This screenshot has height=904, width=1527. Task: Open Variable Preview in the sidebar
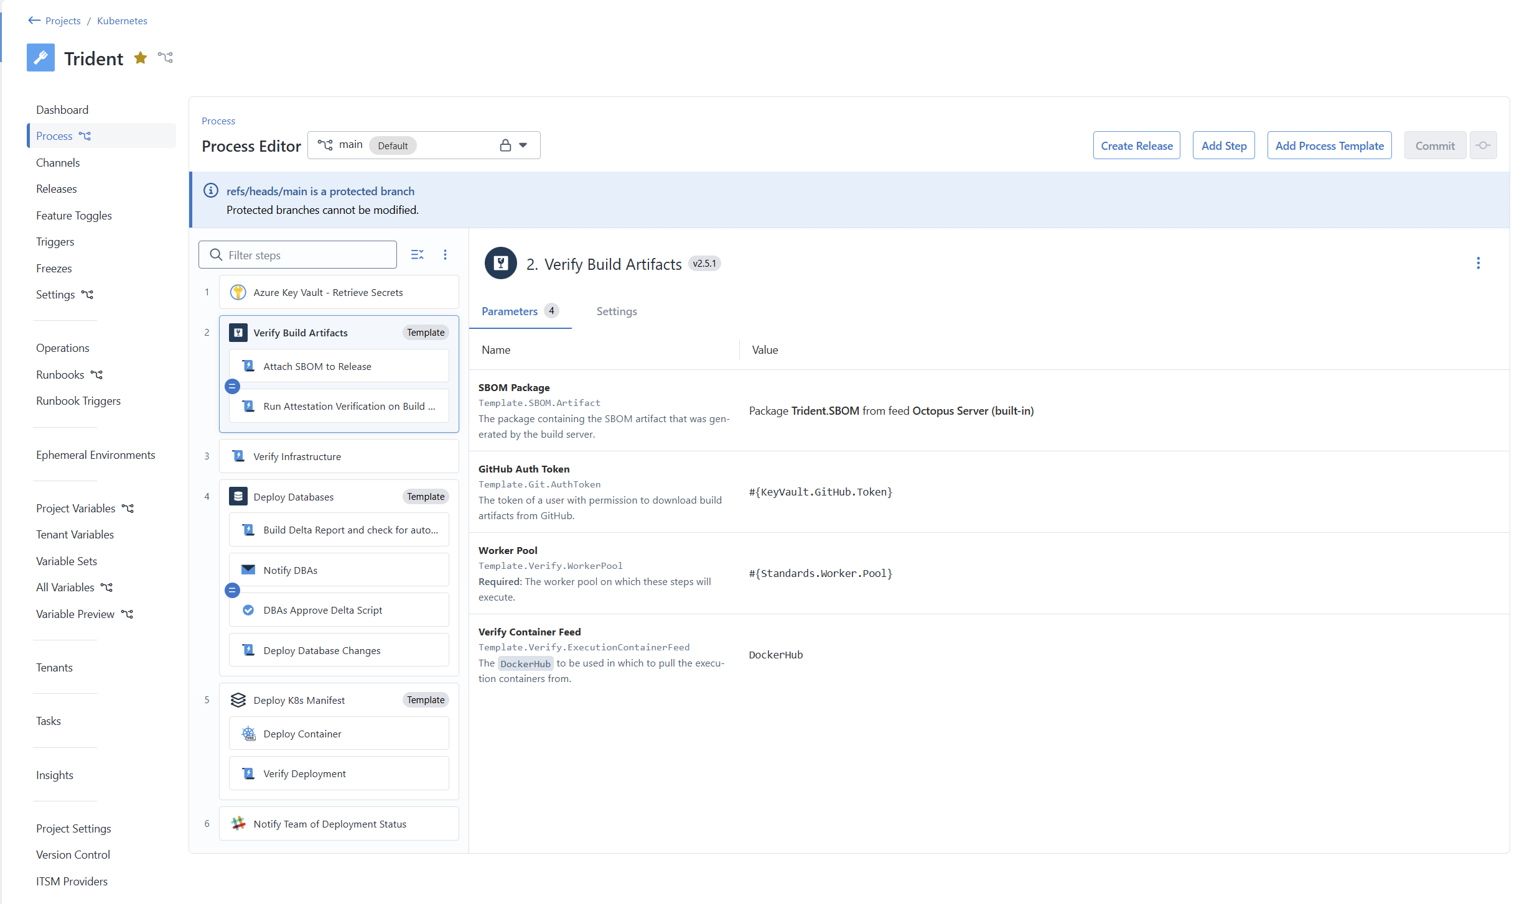pos(75,614)
